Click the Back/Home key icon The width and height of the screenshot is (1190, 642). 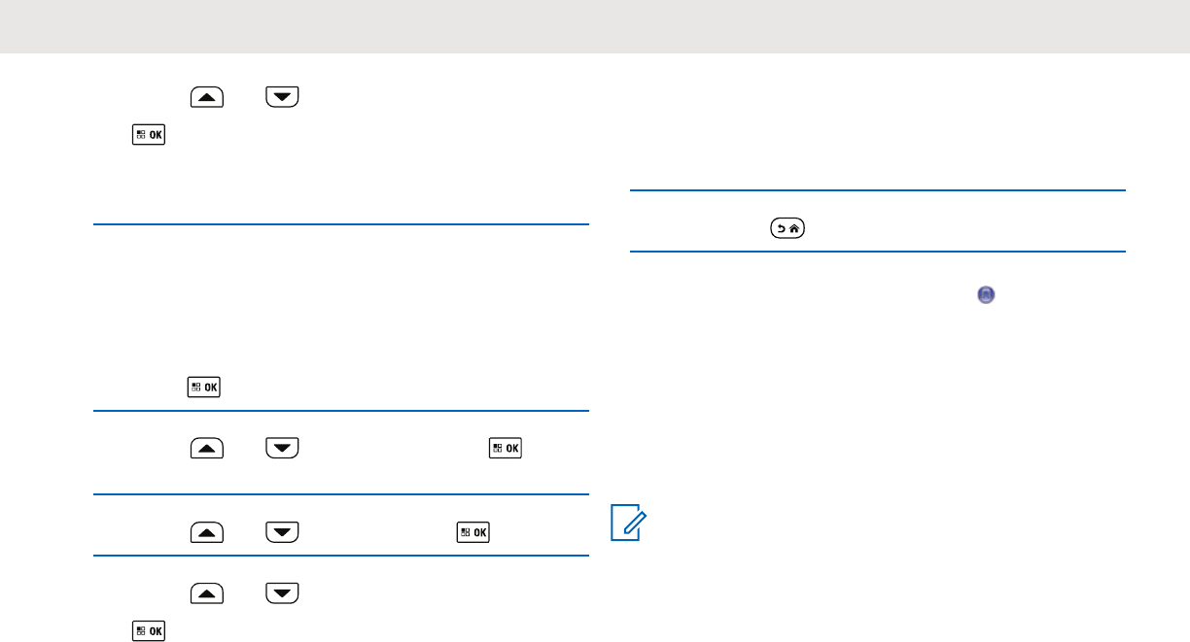[x=785, y=229]
